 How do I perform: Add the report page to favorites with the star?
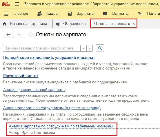[x=30, y=34]
